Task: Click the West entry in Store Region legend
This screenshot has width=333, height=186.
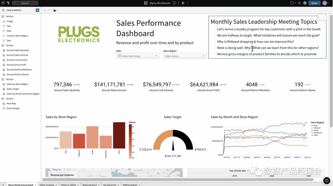Action: pos(314,135)
